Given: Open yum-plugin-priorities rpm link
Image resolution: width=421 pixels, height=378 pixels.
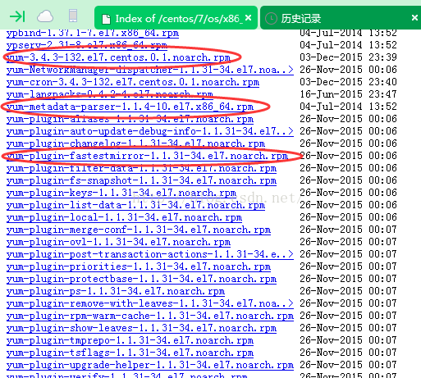Looking at the screenshot, I should [139, 266].
